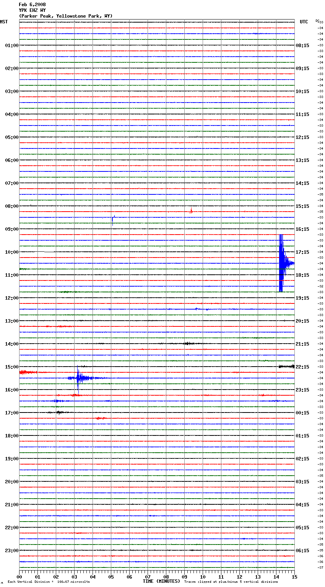Click the 'DC' offset column label
The height and width of the screenshot is (587, 325).
tap(317, 21)
